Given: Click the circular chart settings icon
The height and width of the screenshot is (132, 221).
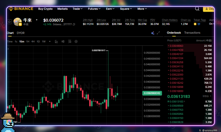Looking at the screenshot, I should coord(76,42).
